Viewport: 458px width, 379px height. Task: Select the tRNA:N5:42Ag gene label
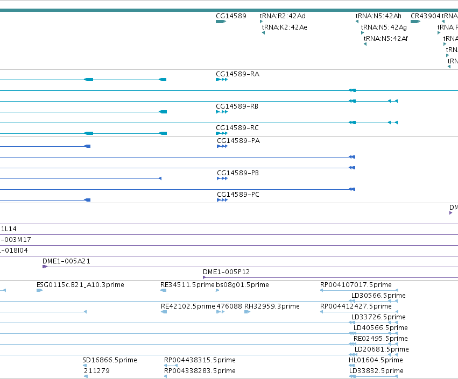pos(384,27)
